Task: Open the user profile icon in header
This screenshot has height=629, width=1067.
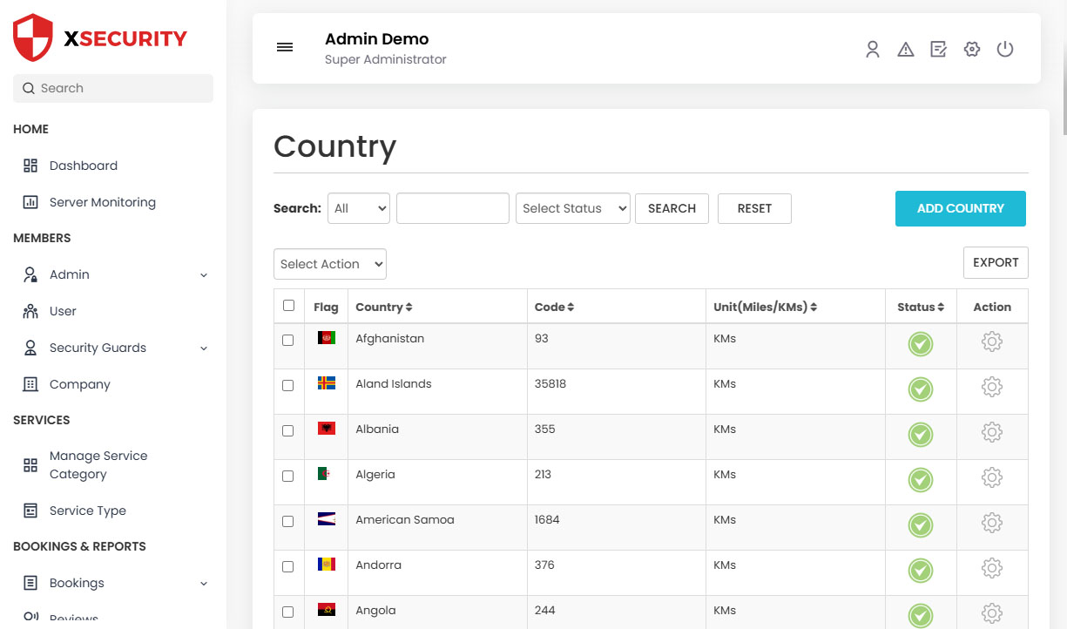Action: click(x=873, y=50)
